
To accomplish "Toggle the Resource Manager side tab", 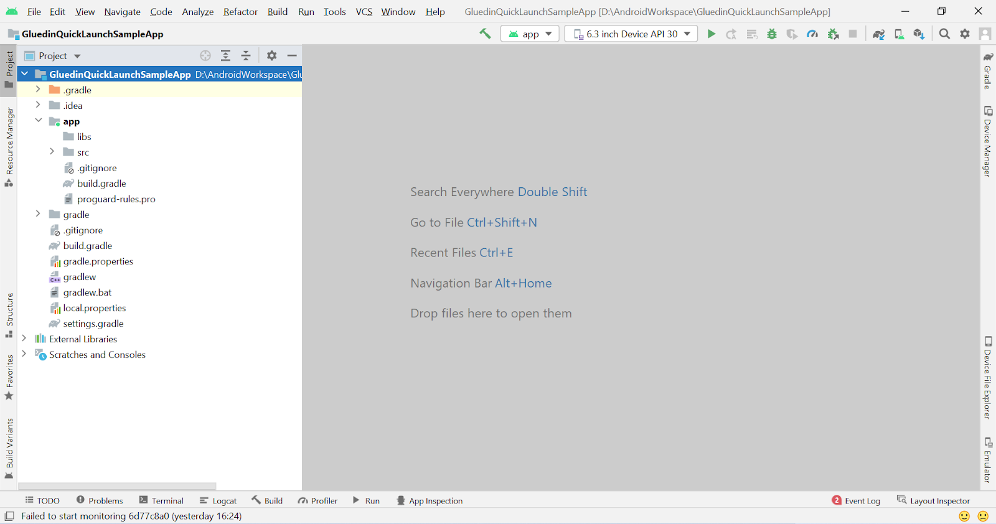I will [x=9, y=147].
